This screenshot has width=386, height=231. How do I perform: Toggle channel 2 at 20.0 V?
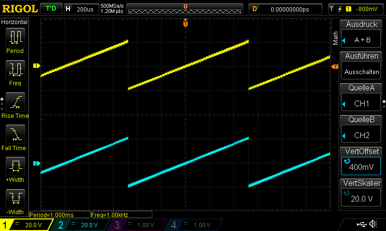pos(81,225)
